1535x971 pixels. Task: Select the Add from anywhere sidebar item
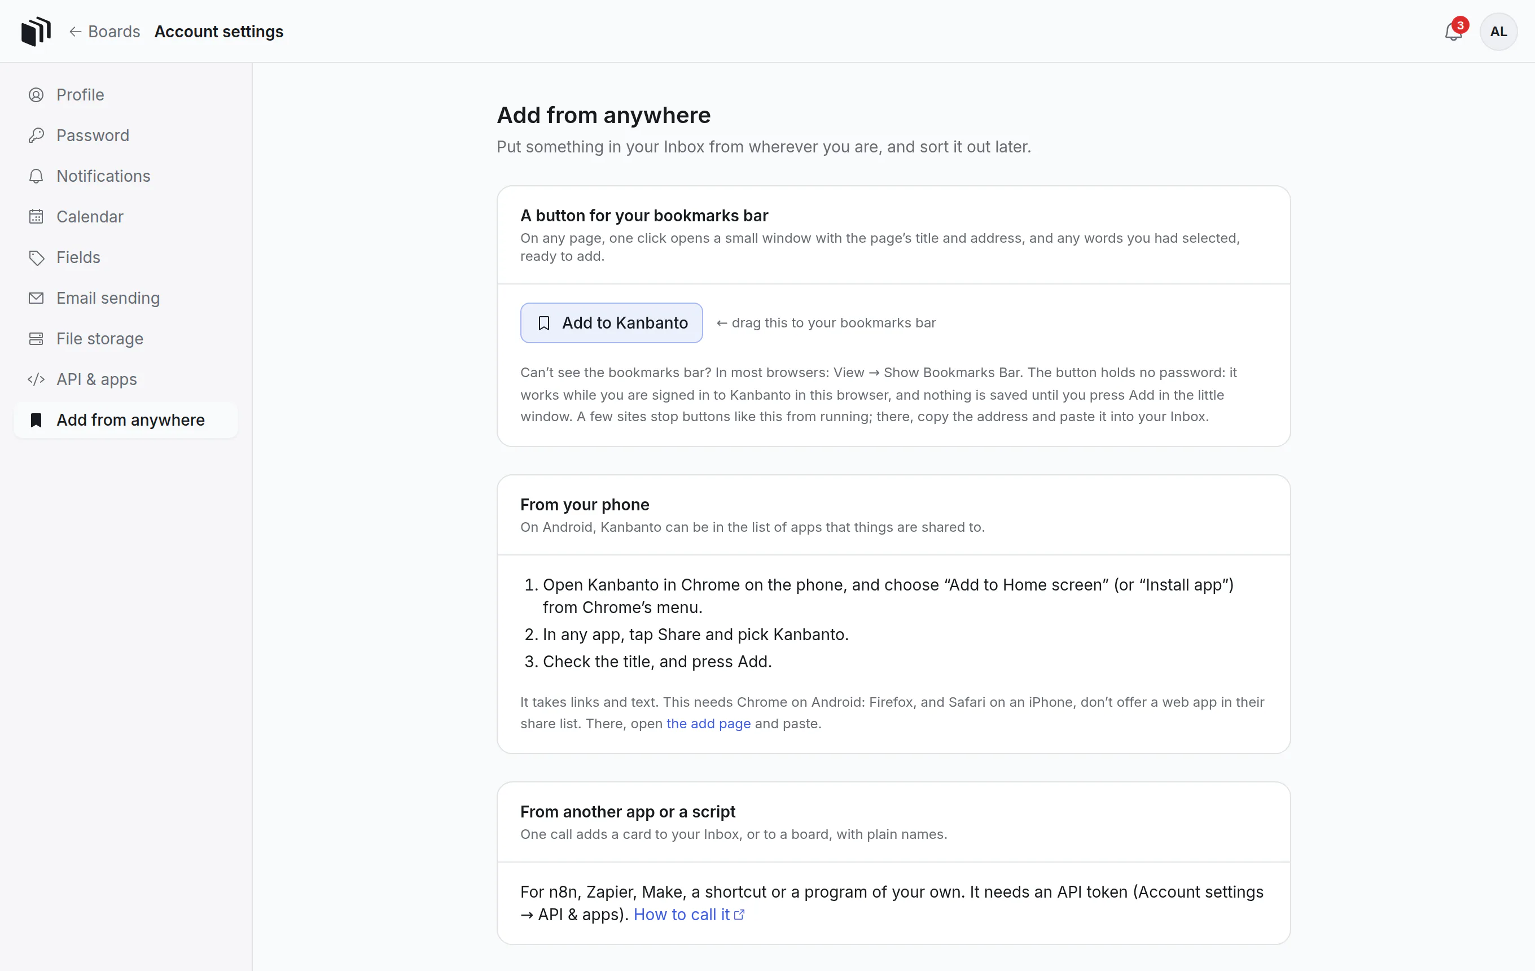(x=126, y=420)
